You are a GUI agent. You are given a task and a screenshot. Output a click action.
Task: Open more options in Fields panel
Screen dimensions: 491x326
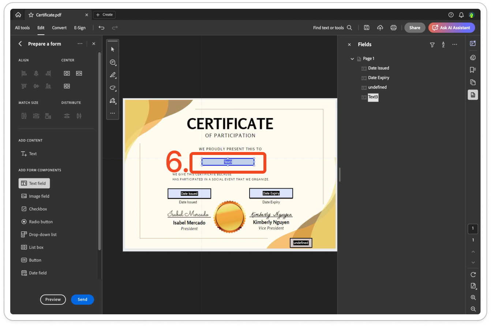pos(454,45)
